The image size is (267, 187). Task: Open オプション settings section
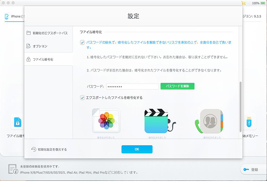click(48, 46)
